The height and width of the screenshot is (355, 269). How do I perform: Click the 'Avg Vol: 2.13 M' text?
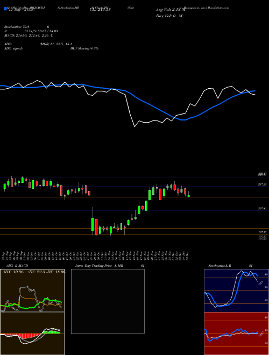[x=170, y=10]
